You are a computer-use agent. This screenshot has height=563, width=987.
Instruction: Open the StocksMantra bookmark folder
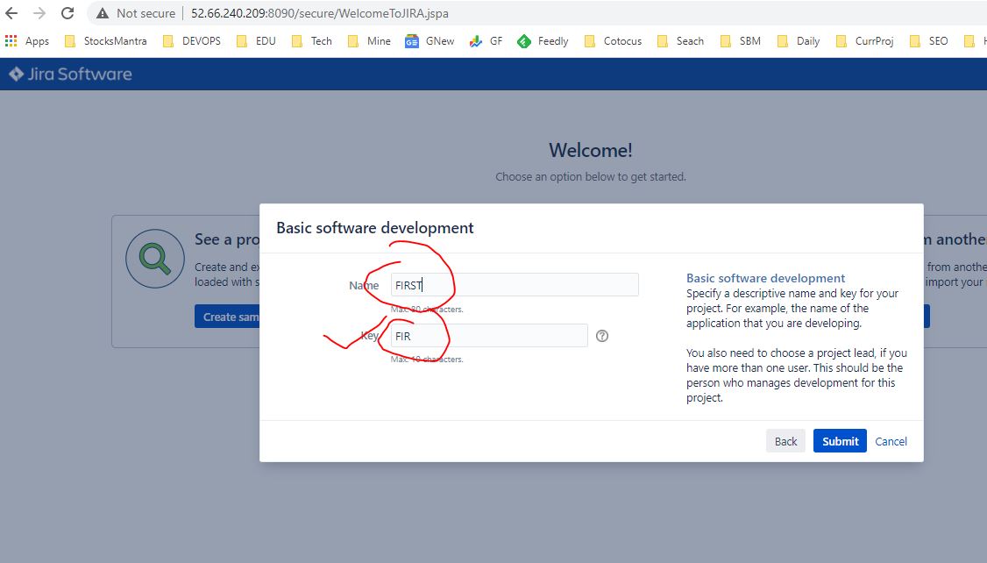105,41
